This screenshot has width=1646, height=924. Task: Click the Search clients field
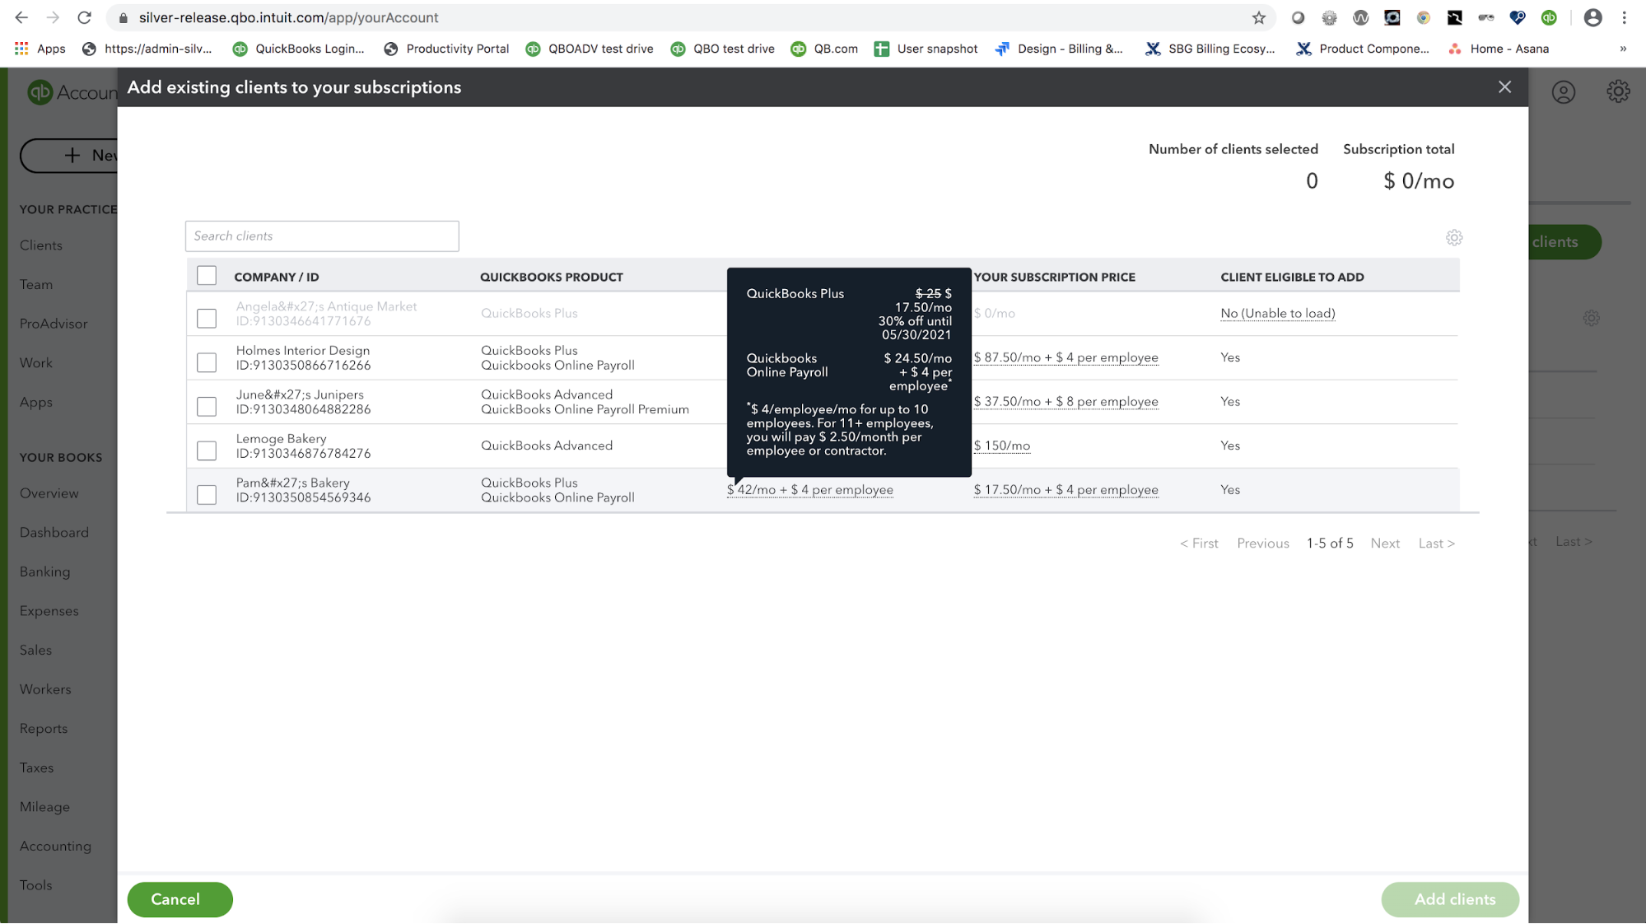pos(322,236)
